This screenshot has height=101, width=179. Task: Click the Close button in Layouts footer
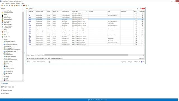pyautogui.click(x=34, y=62)
